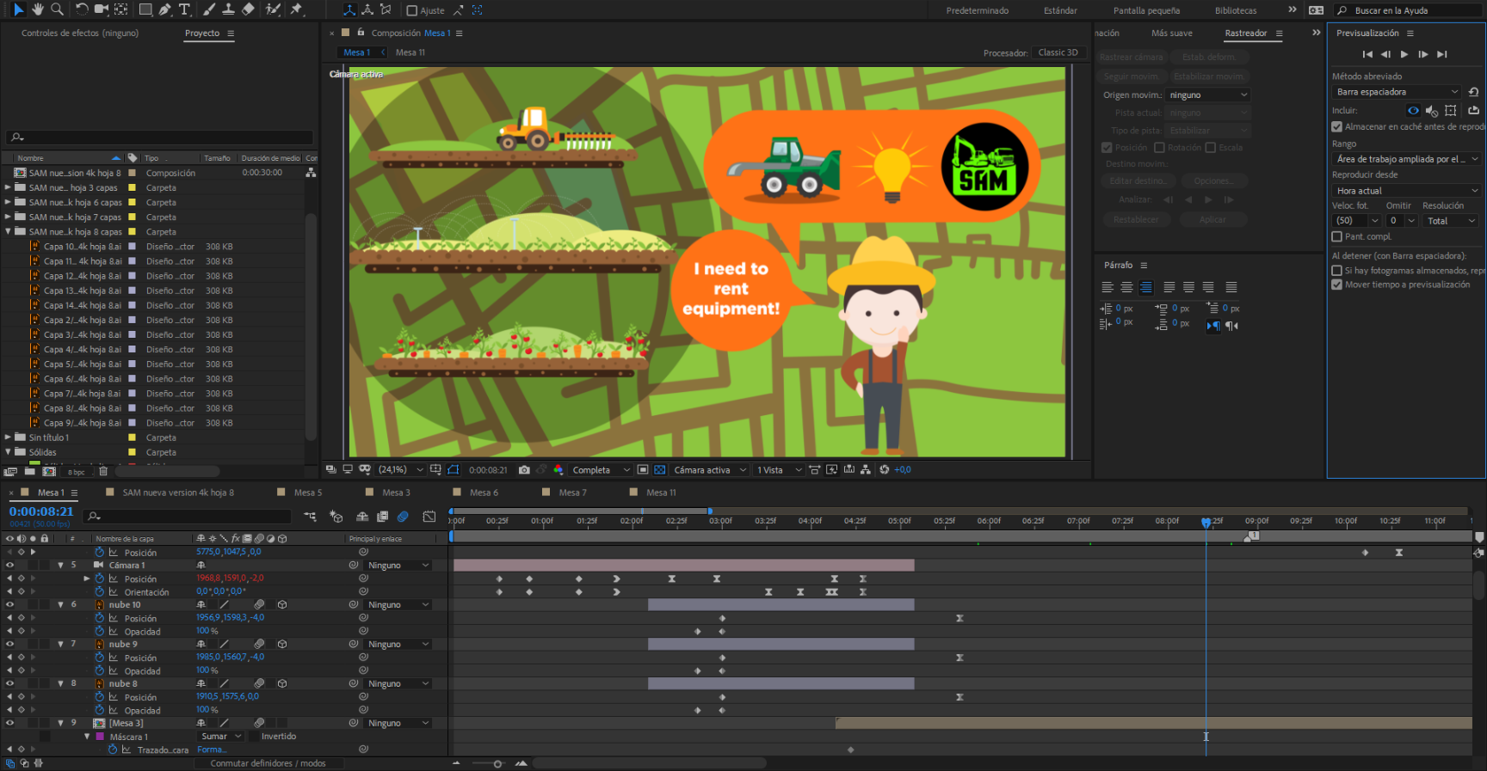Open the show channel color icon
Screen dimensions: 1487x771
(x=558, y=470)
